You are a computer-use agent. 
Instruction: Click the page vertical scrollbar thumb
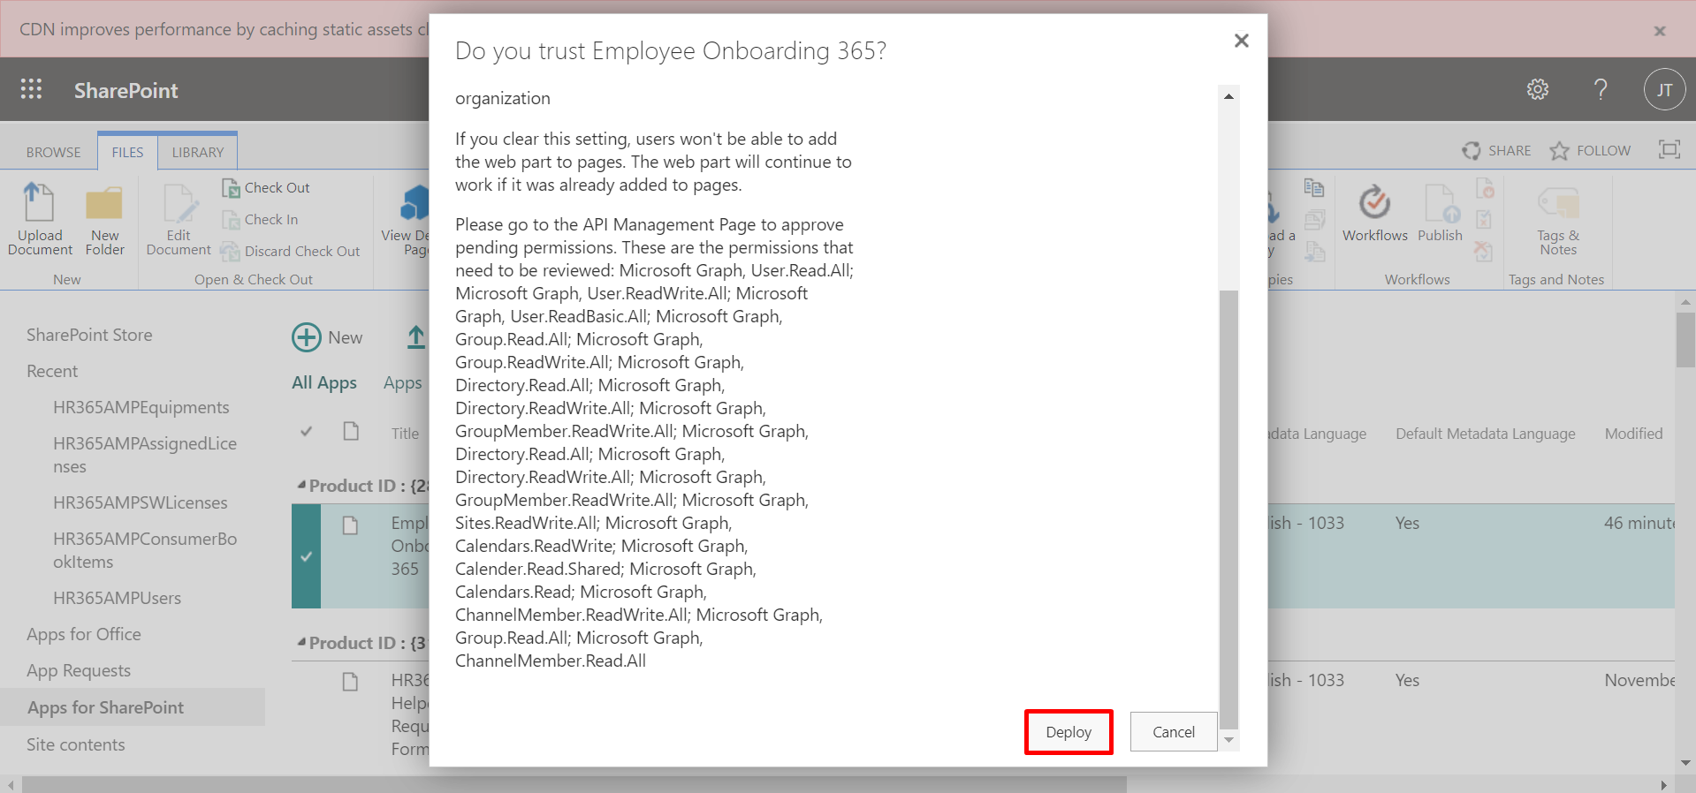point(1685,340)
